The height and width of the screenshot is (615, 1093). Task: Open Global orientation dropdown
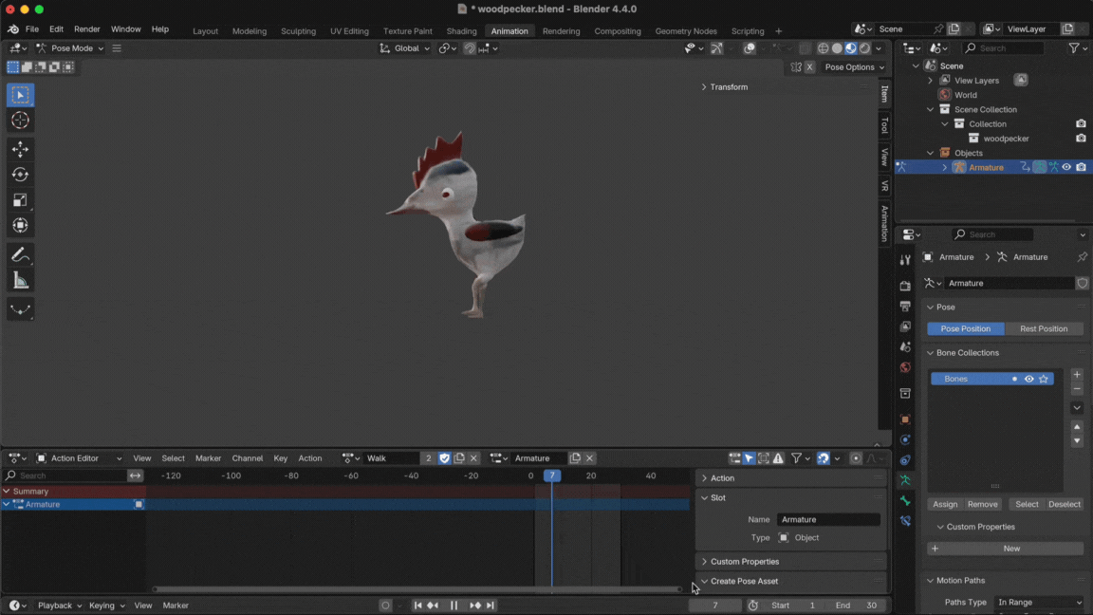point(405,48)
